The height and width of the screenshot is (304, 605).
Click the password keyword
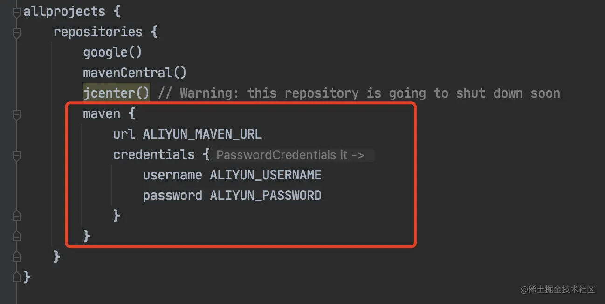(172, 196)
